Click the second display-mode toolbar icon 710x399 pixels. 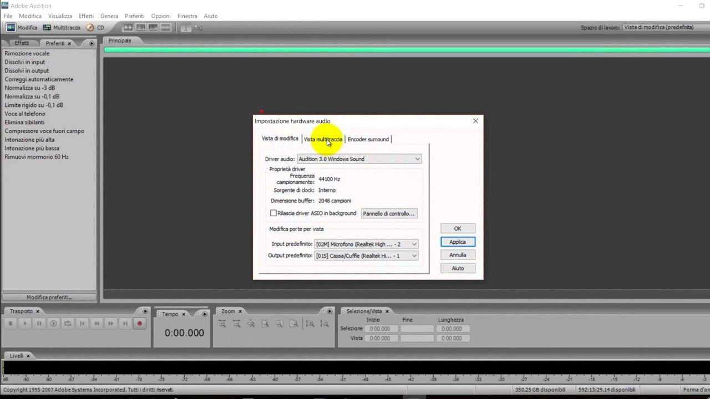(141, 27)
